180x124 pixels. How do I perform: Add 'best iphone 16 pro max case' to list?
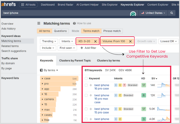click(91, 95)
